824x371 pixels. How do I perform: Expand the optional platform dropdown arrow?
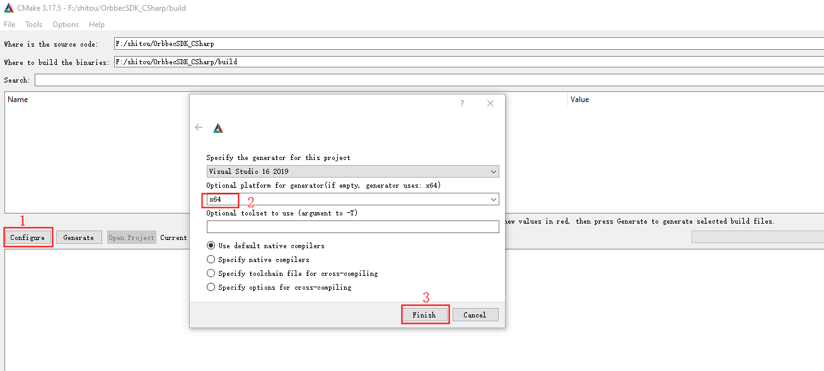[x=493, y=200]
